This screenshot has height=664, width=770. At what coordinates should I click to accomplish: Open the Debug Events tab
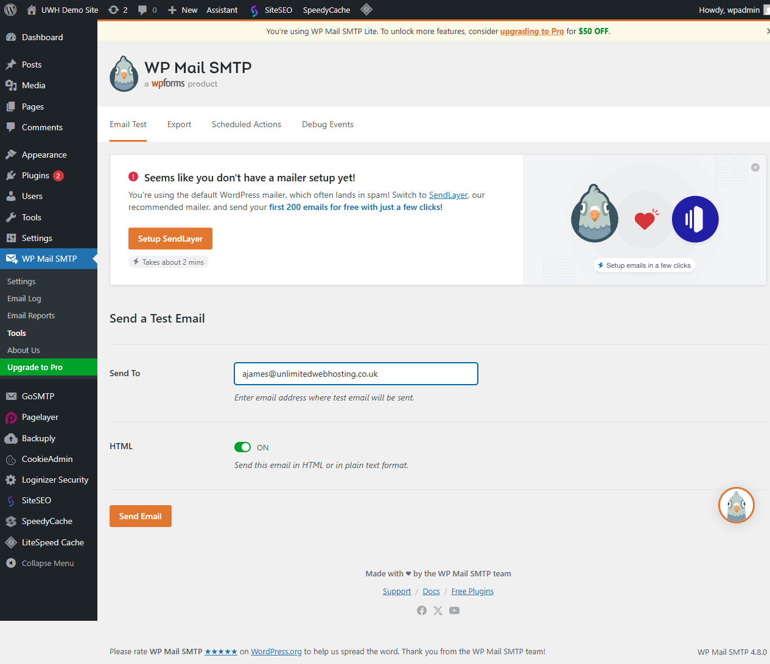[327, 124]
